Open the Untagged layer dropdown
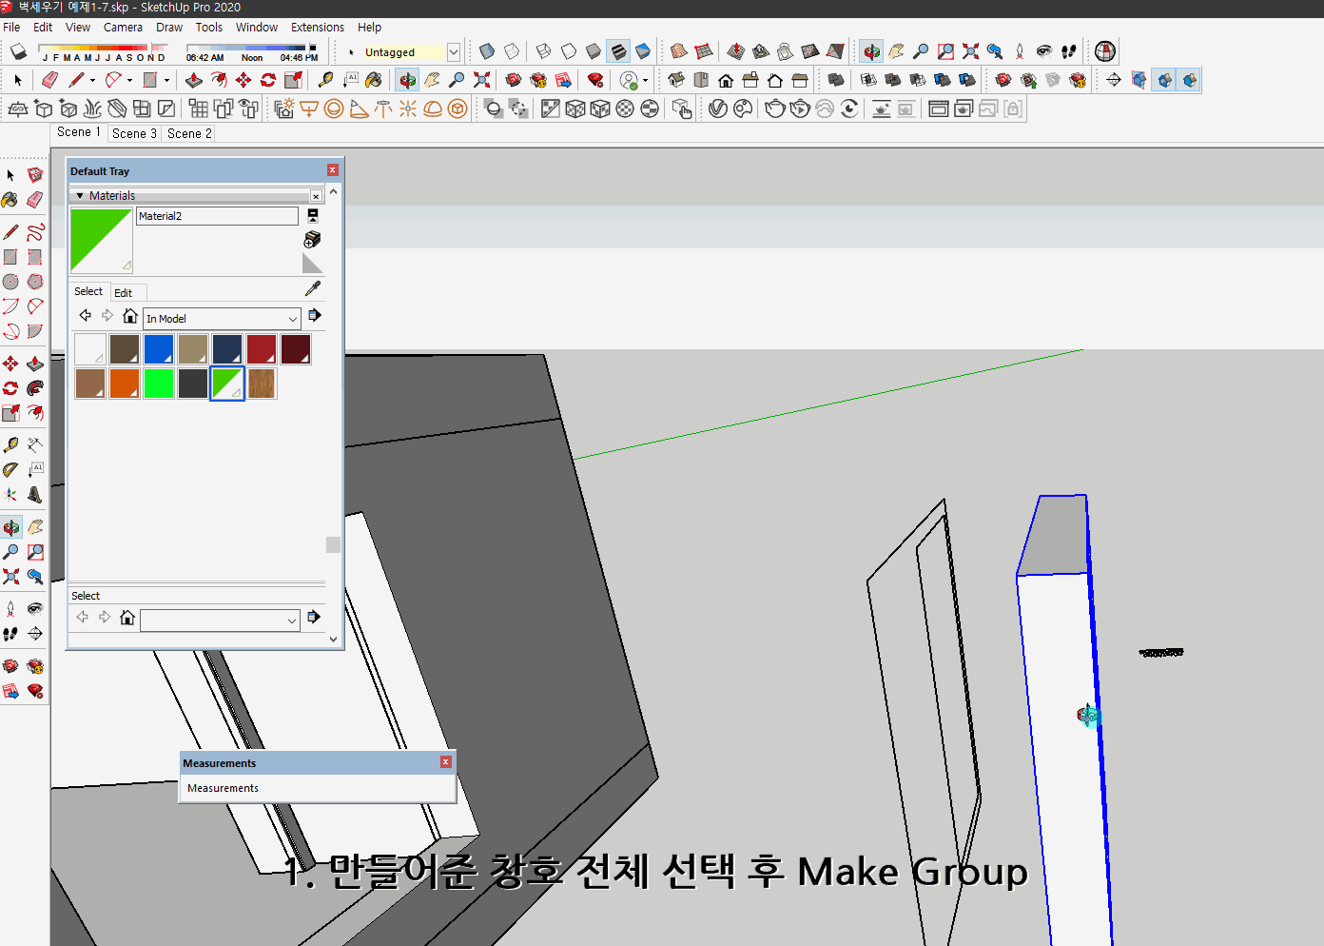Image resolution: width=1324 pixels, height=946 pixels. 454,52
